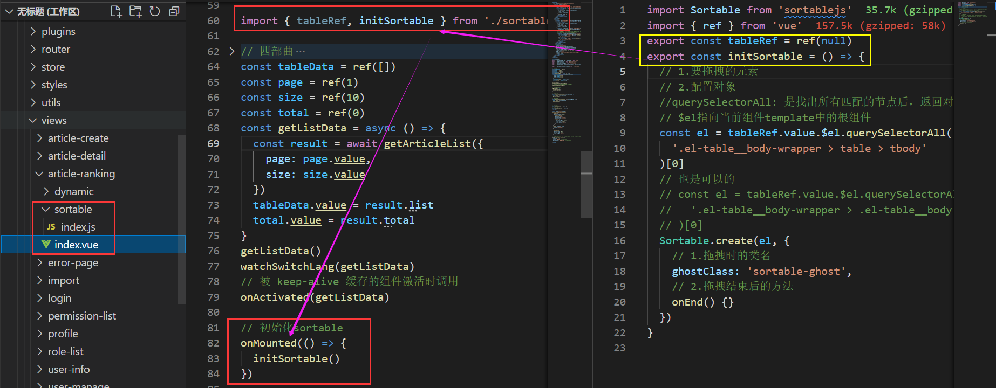Collapse the article-ranking folder
996x388 pixels.
pyautogui.click(x=40, y=174)
